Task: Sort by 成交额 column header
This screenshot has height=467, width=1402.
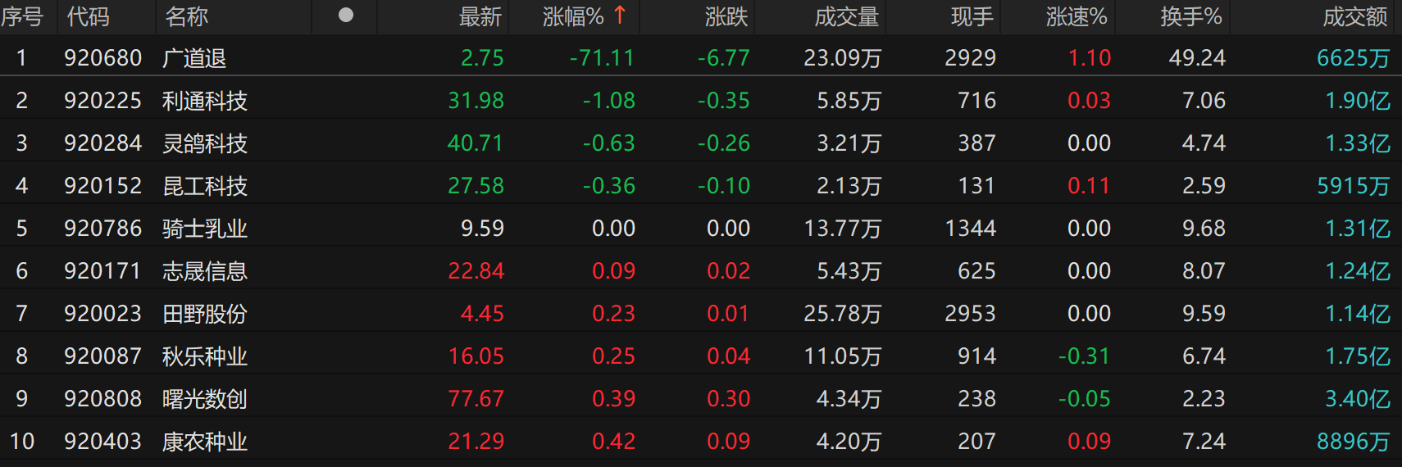Action: 1355,16
